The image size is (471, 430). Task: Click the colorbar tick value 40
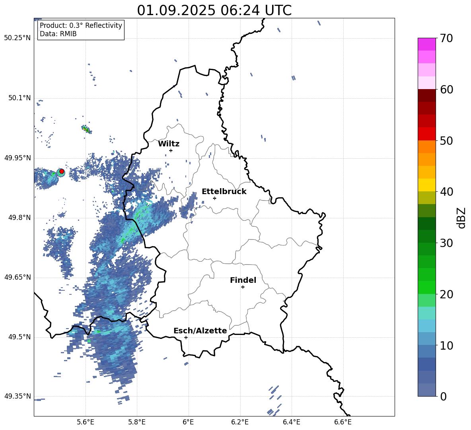pos(446,192)
